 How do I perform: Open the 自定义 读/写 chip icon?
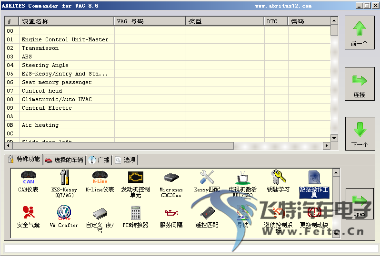(100, 219)
